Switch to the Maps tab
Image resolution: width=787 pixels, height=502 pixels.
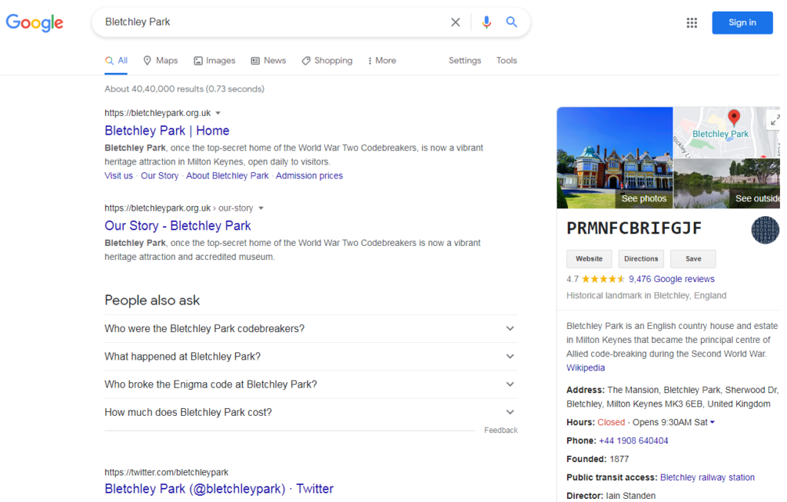161,61
